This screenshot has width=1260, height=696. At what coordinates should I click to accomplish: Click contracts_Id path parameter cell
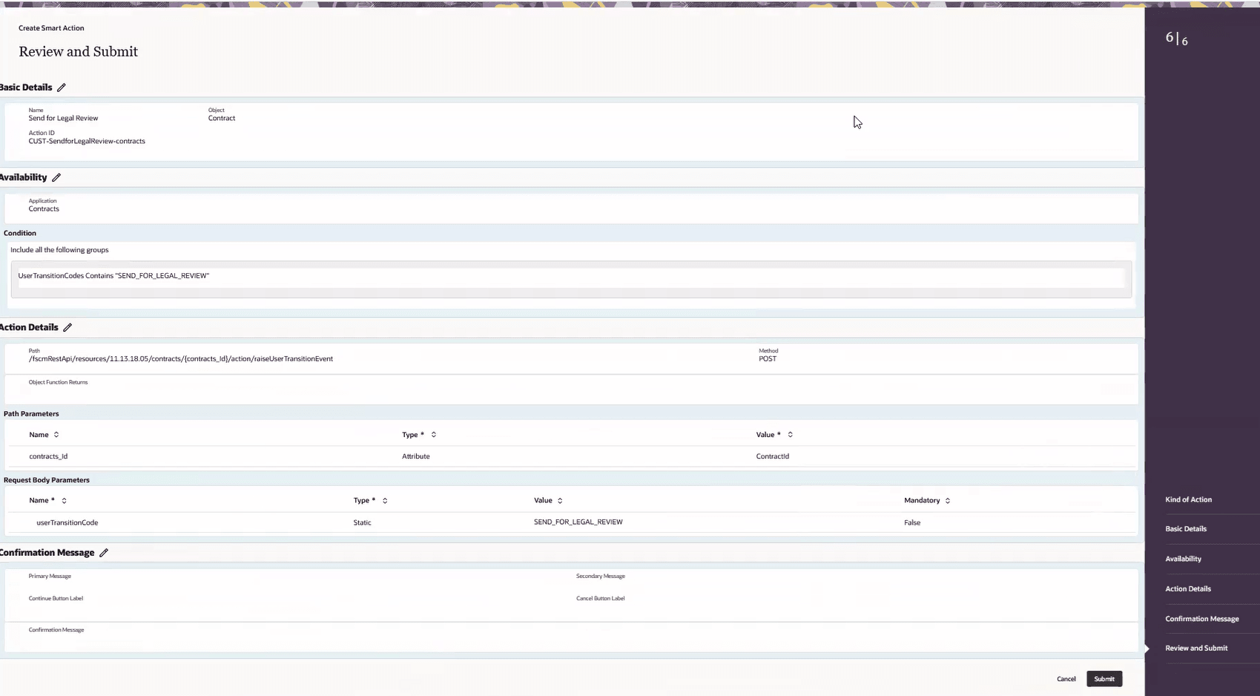[x=48, y=456]
